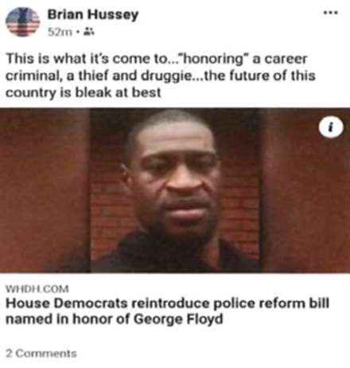Click the friends audience icon beside 52m

(88, 32)
